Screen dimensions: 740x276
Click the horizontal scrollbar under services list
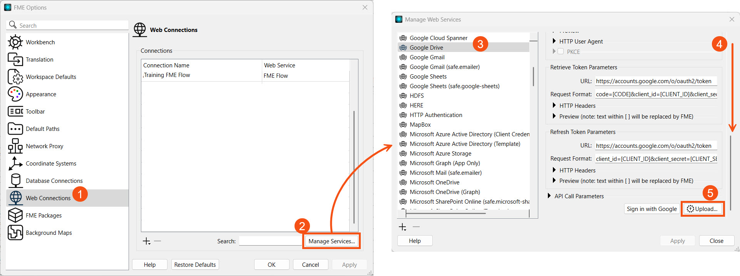tap(447, 213)
